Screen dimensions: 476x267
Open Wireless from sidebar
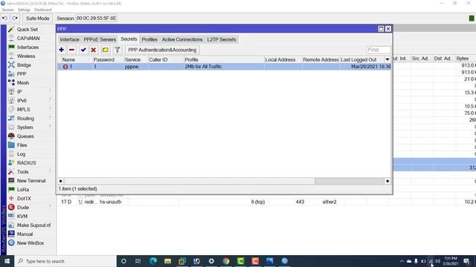click(x=26, y=56)
